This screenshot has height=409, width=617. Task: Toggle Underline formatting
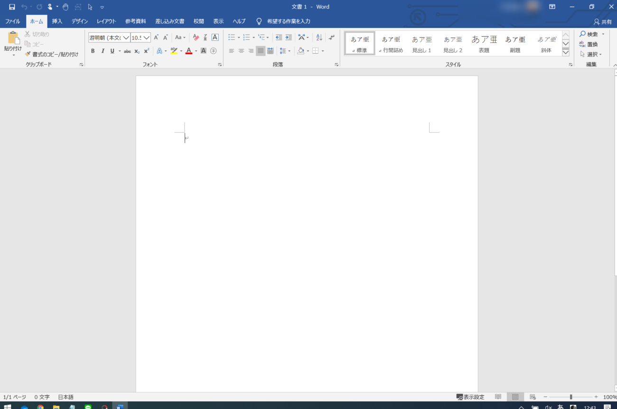112,51
